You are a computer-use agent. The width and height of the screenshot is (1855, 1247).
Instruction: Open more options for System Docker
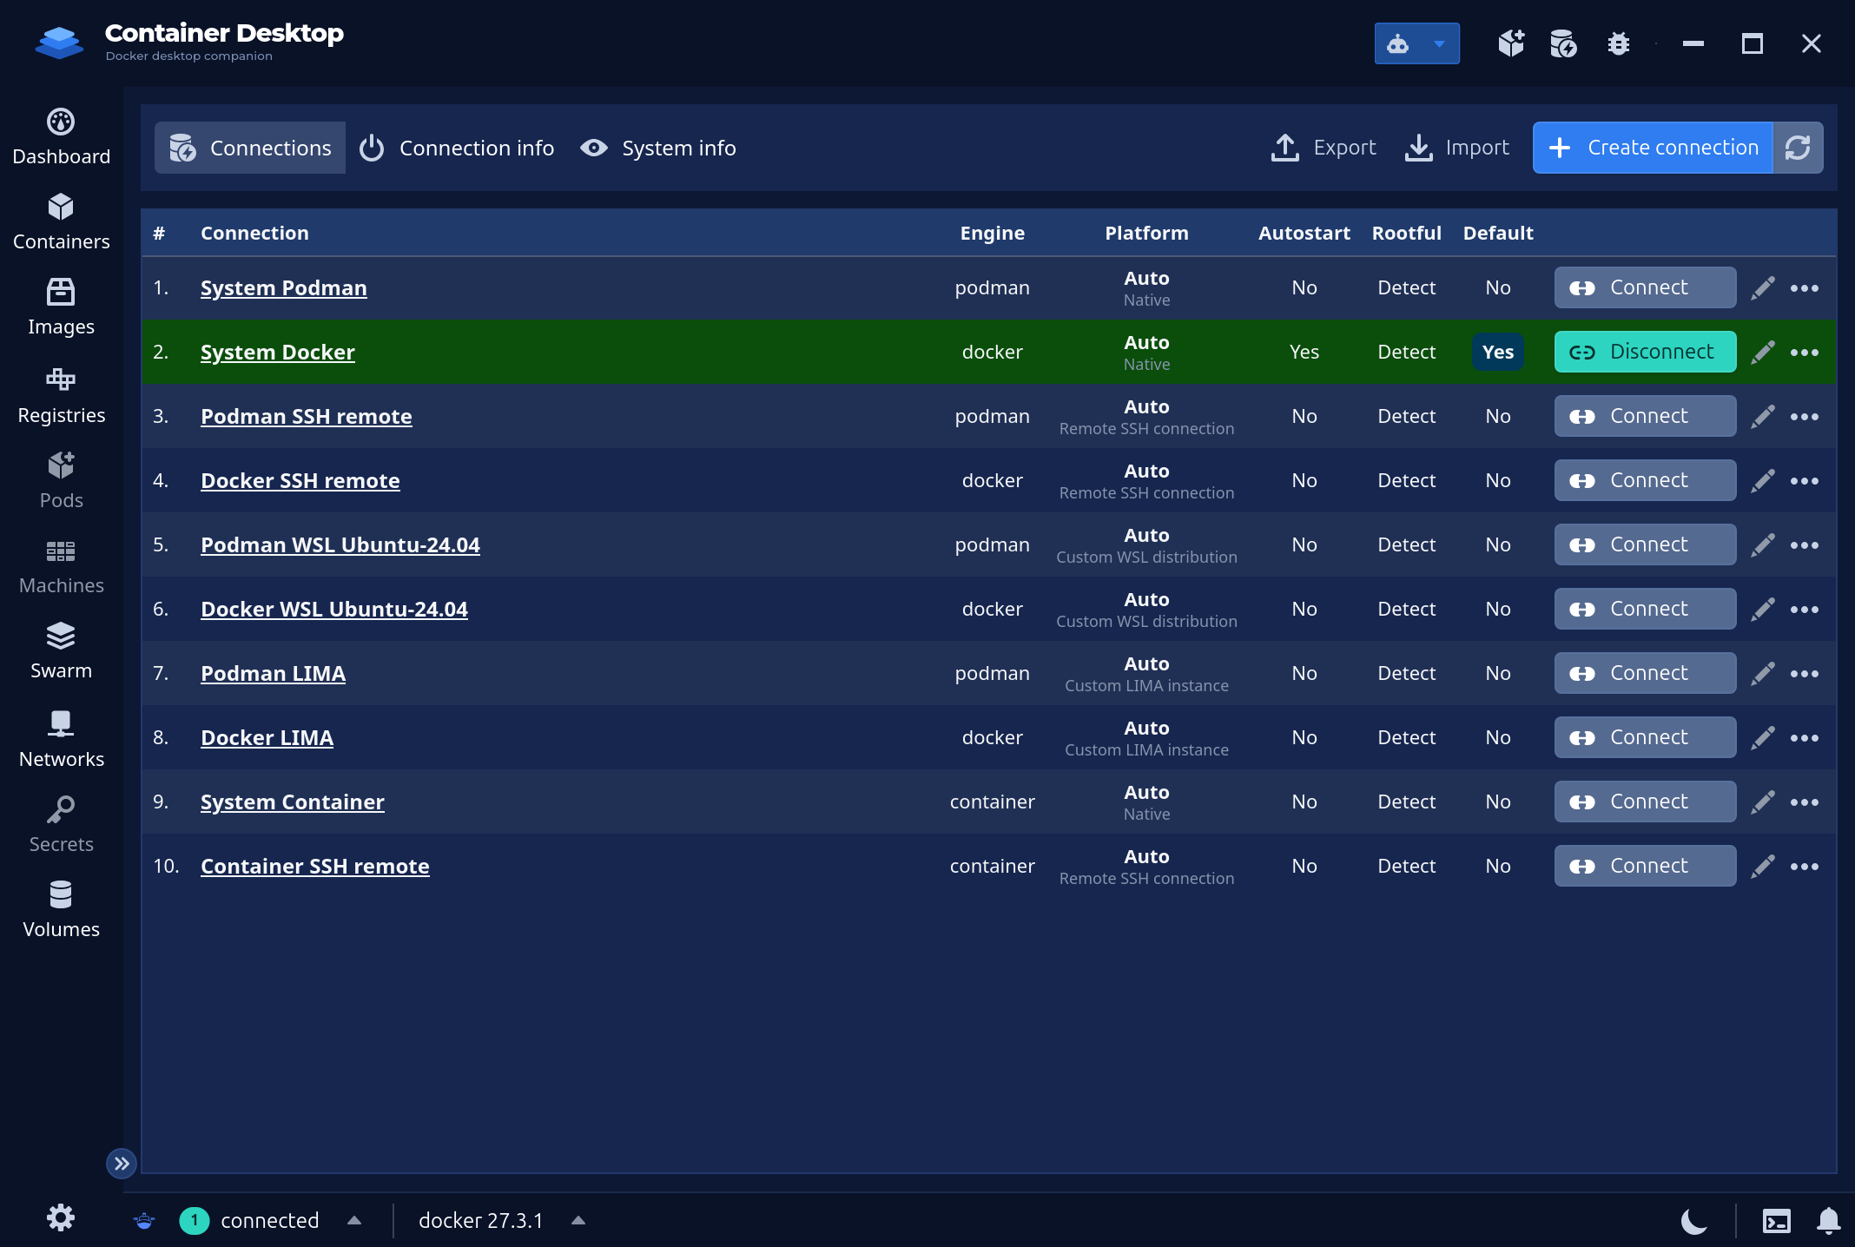pyautogui.click(x=1805, y=353)
